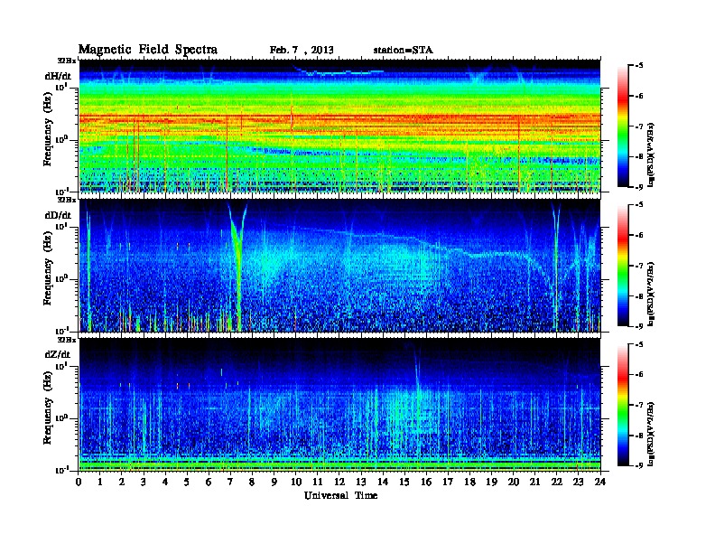Click the '32Hz' label above dH/dt panel
Viewport: 715px width, 553px height.
coord(67,60)
